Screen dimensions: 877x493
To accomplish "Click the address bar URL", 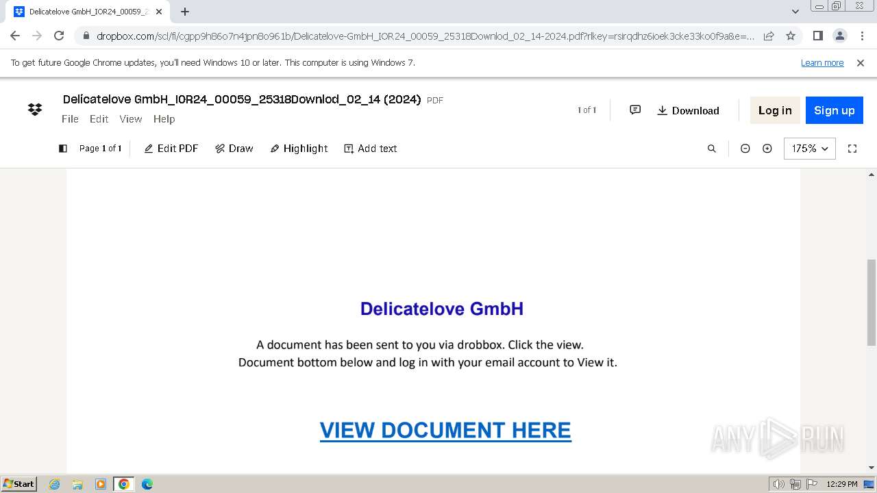I will coord(425,36).
